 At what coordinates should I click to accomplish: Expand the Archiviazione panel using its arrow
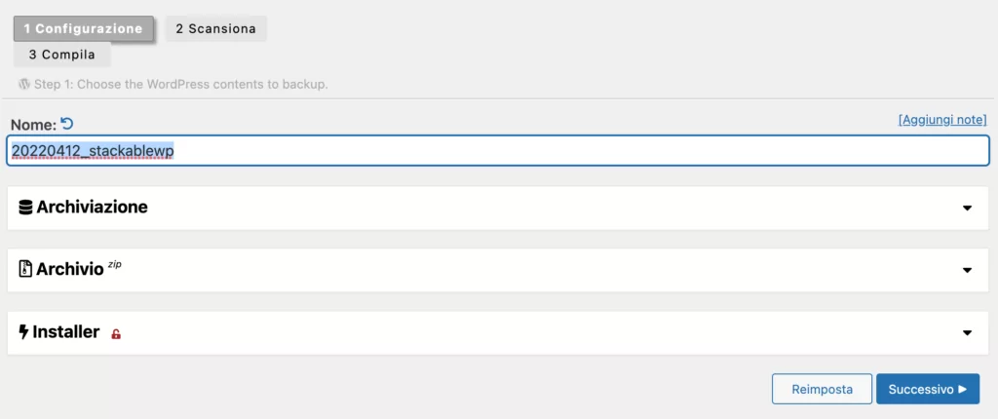pyautogui.click(x=967, y=208)
